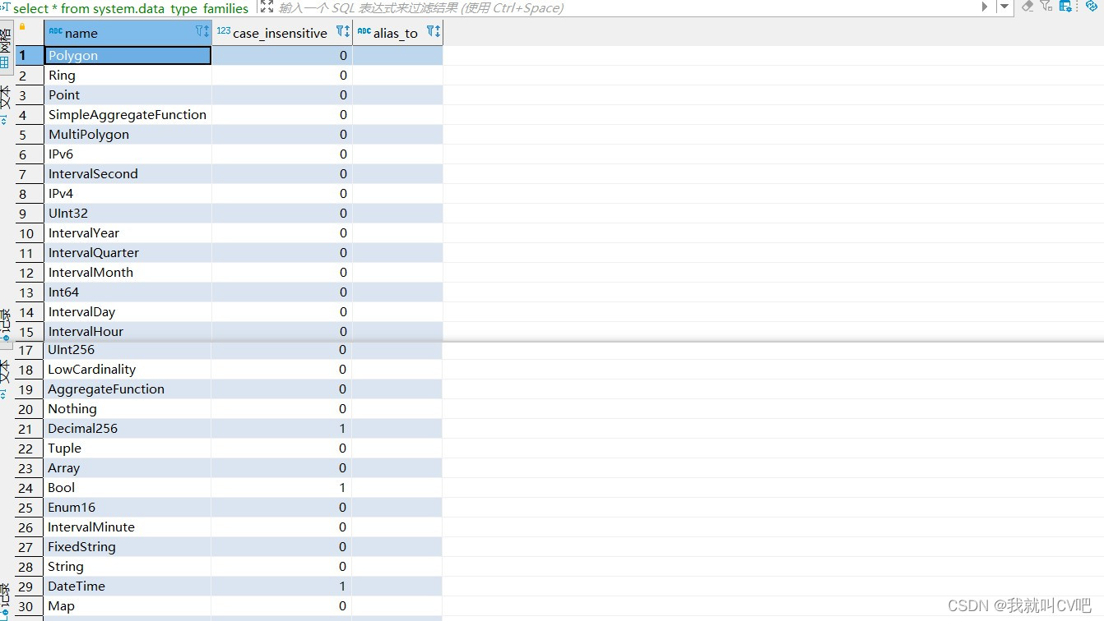Screen dimensions: 1104x621
Task: Open the saved filter settings funnel icon
Action: [x=1046, y=6]
